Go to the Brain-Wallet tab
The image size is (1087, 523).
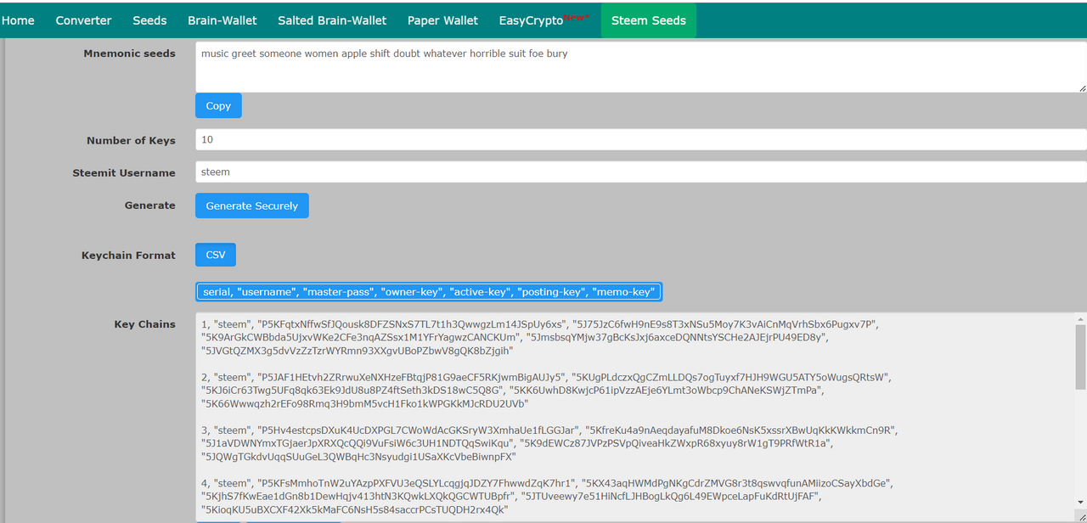pos(222,20)
